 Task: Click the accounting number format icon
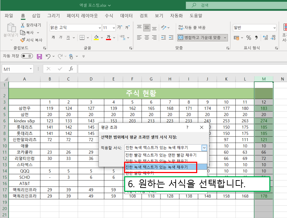236,38
